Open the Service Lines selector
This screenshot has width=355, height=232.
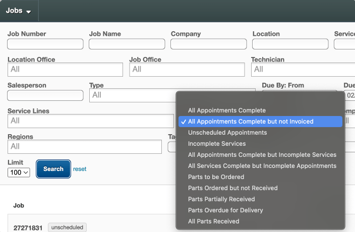tap(91, 121)
